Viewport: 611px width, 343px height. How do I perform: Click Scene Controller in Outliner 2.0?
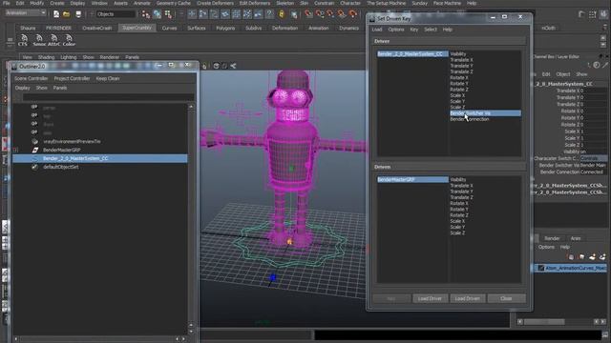(32, 78)
